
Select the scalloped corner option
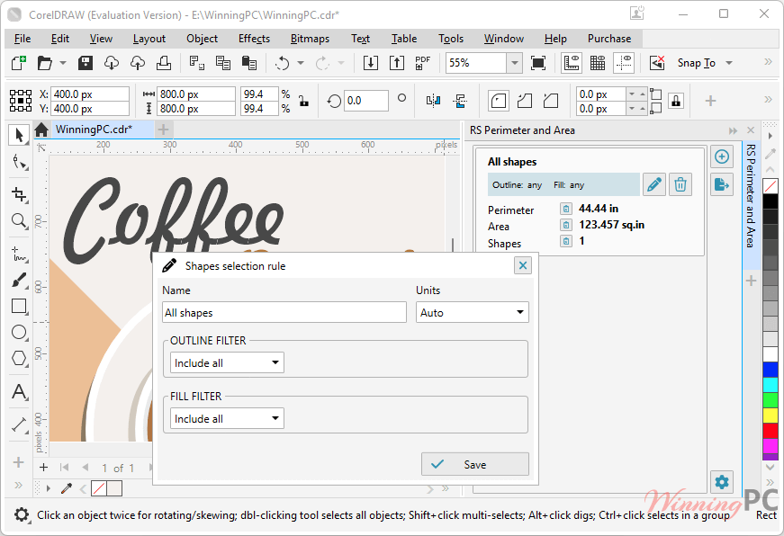point(525,101)
